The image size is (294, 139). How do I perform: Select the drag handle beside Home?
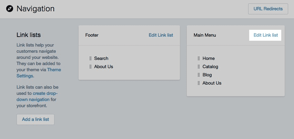point(199,59)
